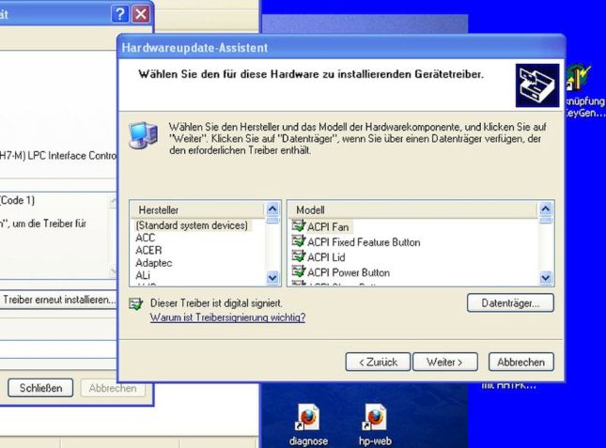Click the Hersteller column header

click(x=198, y=210)
